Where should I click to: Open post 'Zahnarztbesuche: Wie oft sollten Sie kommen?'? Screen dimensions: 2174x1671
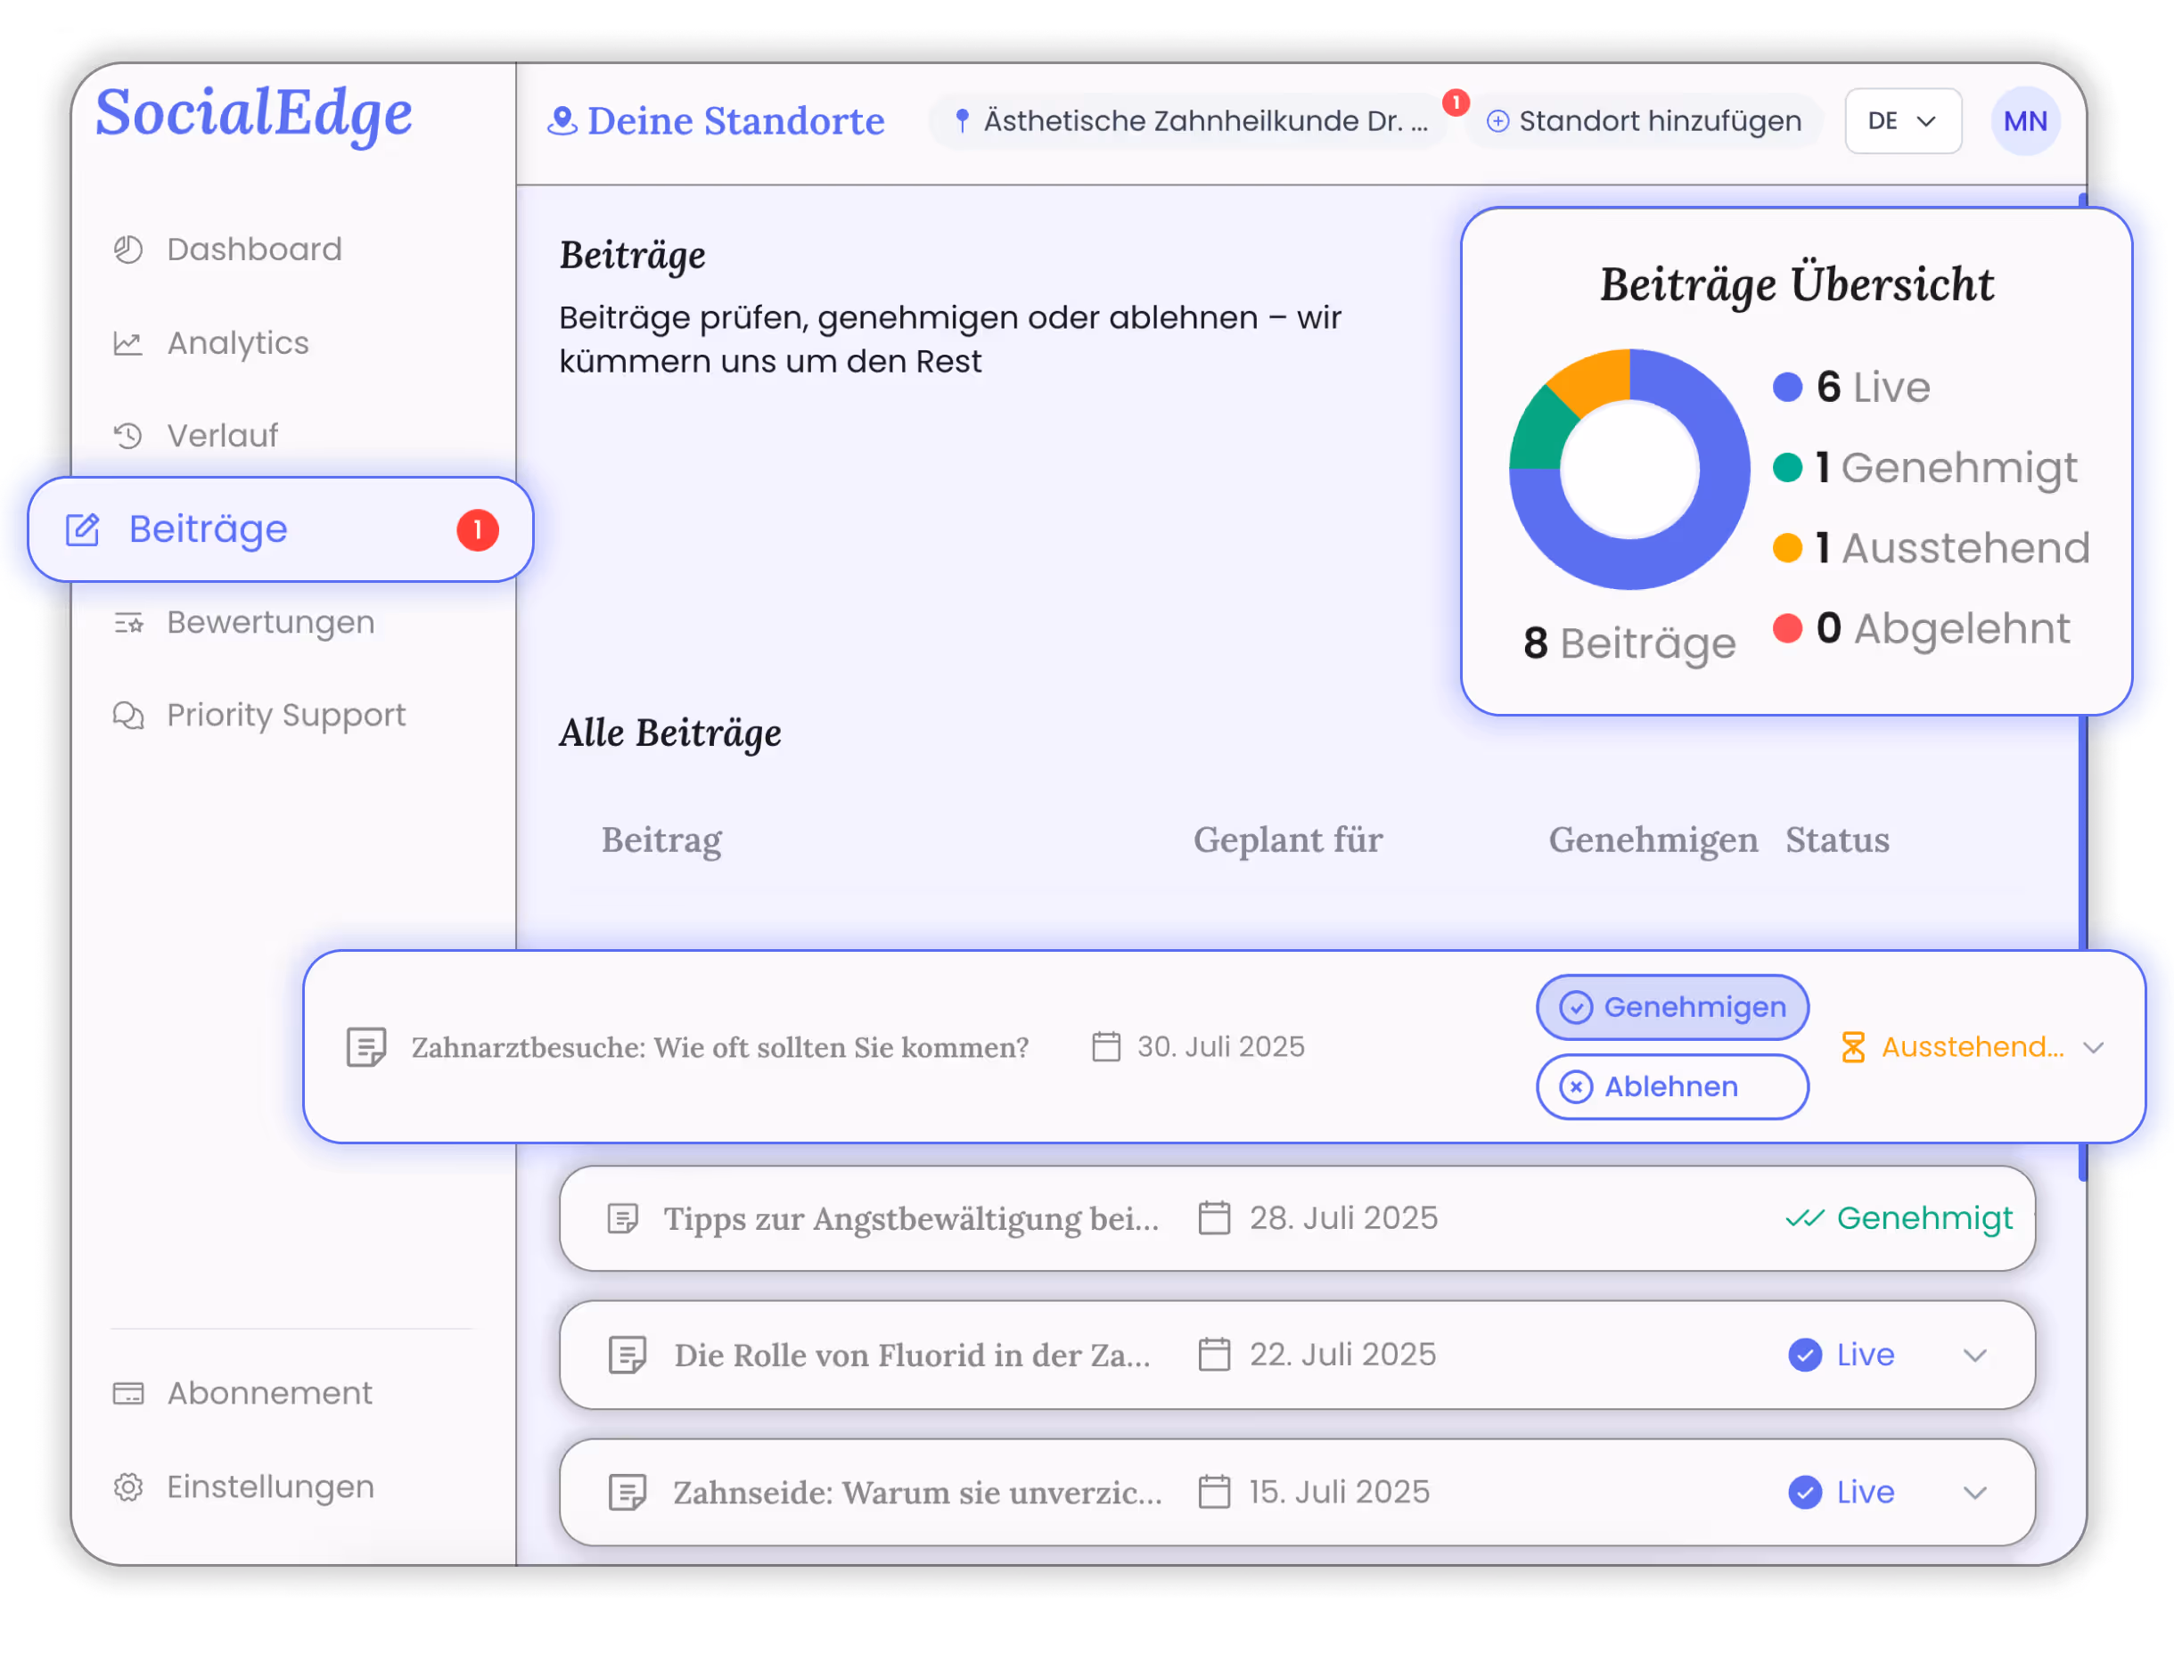(719, 1047)
